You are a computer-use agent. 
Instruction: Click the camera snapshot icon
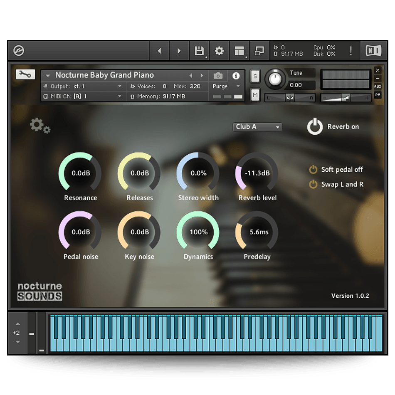(218, 76)
